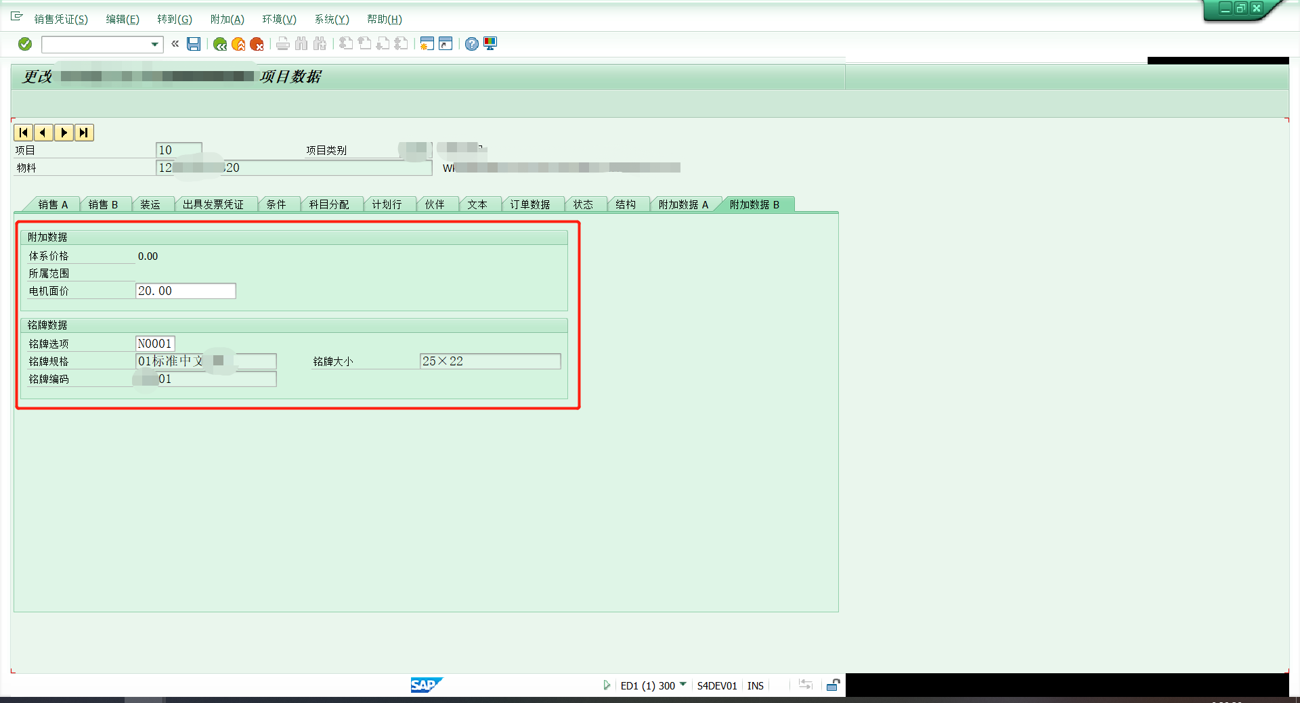
Task: Switch to the 结构 tab
Action: (x=626, y=204)
